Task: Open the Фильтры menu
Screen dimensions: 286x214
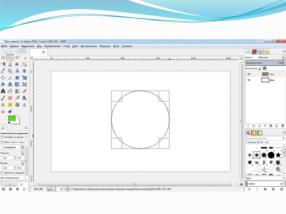Action: pyautogui.click(x=105, y=46)
